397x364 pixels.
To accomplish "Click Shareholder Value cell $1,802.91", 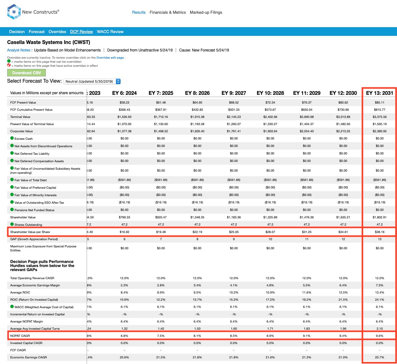I will [380, 217].
